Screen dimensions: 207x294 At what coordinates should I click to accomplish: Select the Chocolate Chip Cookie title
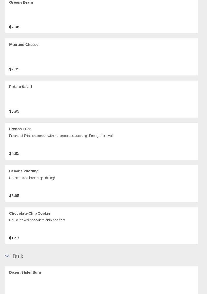point(30,213)
